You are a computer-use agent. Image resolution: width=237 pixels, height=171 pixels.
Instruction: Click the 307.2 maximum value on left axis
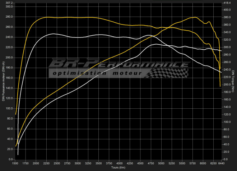pyautogui.click(x=8, y=3)
